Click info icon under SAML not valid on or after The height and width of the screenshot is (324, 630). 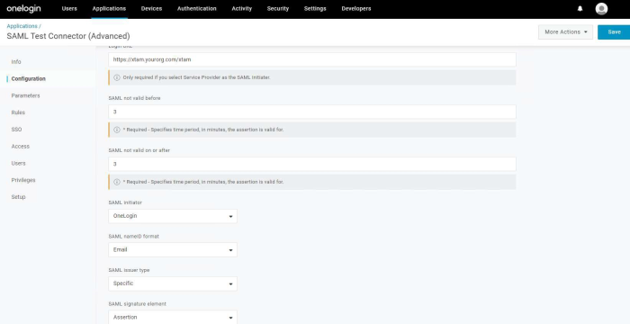[x=117, y=182]
